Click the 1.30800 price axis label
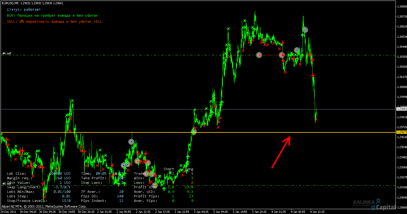 pos(401,6)
